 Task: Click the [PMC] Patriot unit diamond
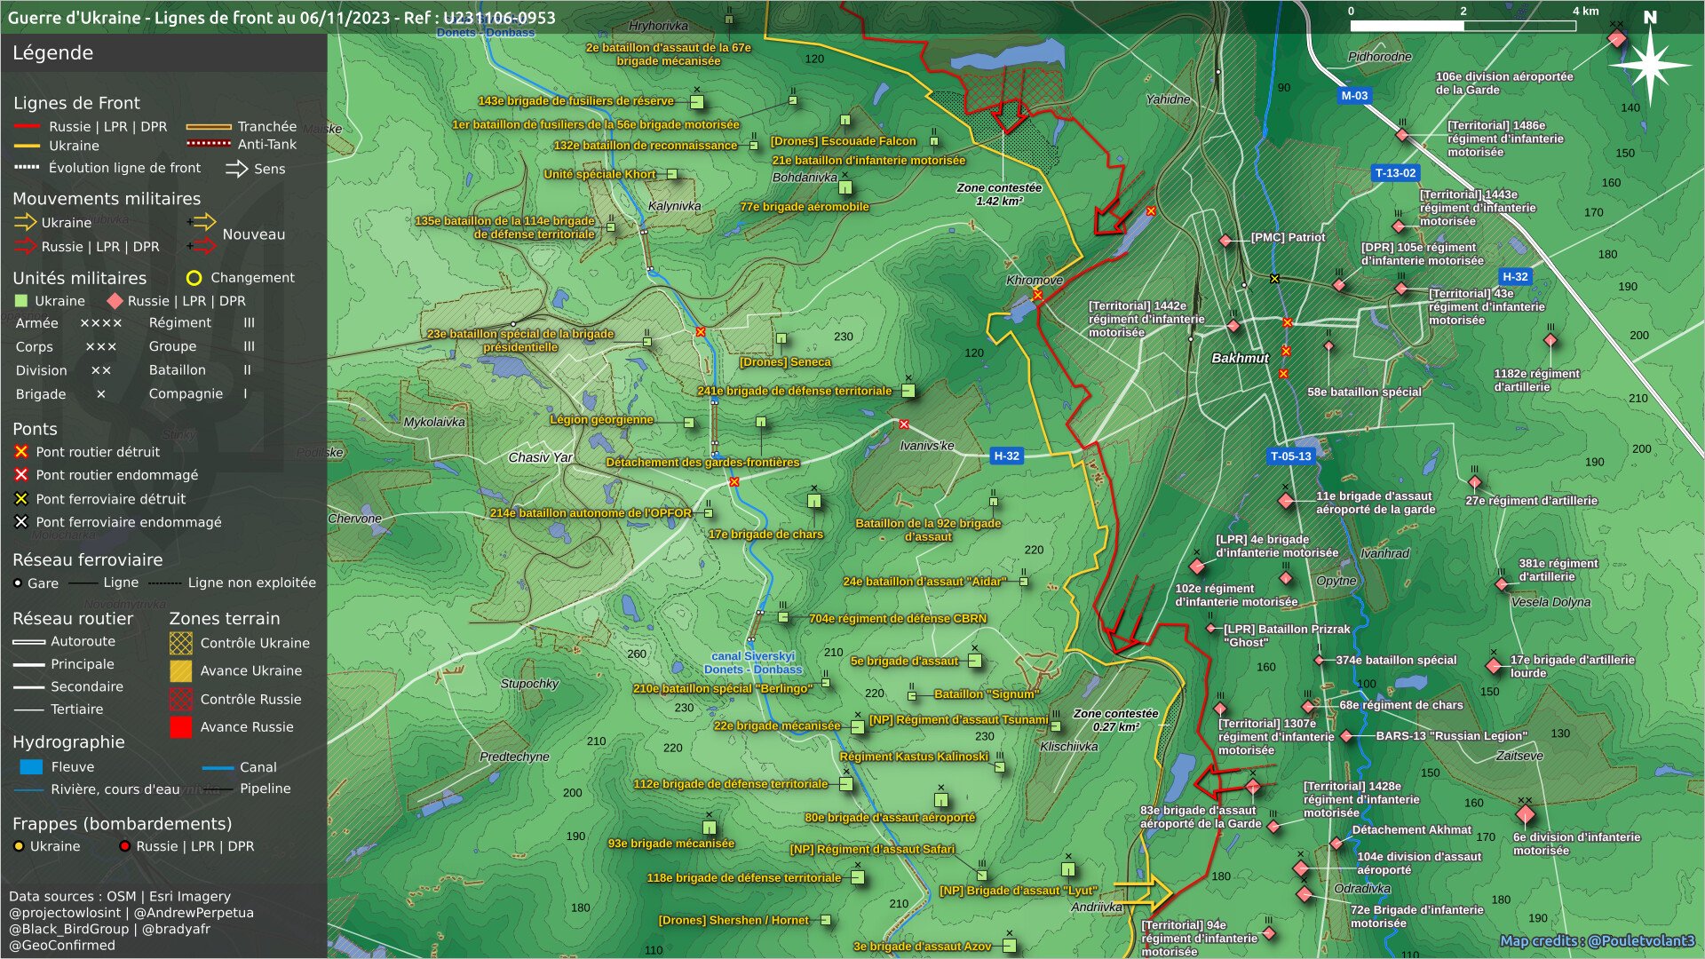(1225, 241)
